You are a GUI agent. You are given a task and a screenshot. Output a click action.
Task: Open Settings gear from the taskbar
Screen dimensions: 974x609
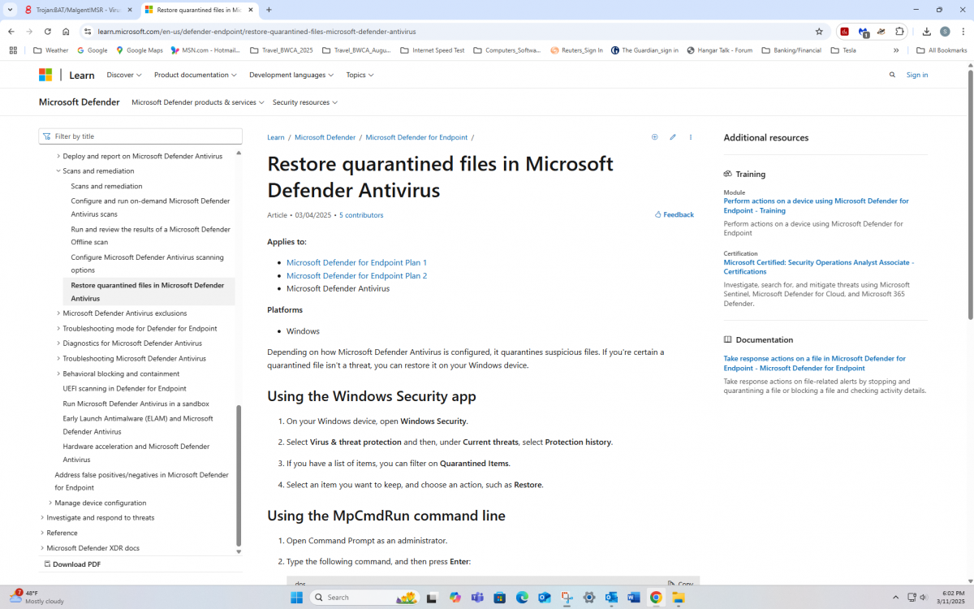[589, 598]
